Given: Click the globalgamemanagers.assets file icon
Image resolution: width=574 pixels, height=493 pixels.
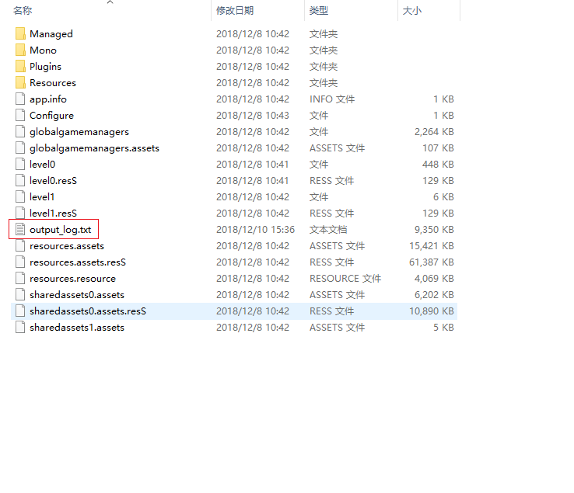Looking at the screenshot, I should [20, 148].
